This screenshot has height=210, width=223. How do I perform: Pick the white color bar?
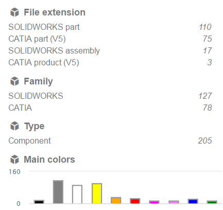click(77, 194)
